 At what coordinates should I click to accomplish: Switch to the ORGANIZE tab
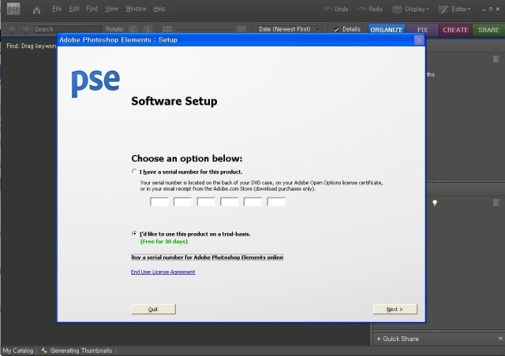[387, 30]
